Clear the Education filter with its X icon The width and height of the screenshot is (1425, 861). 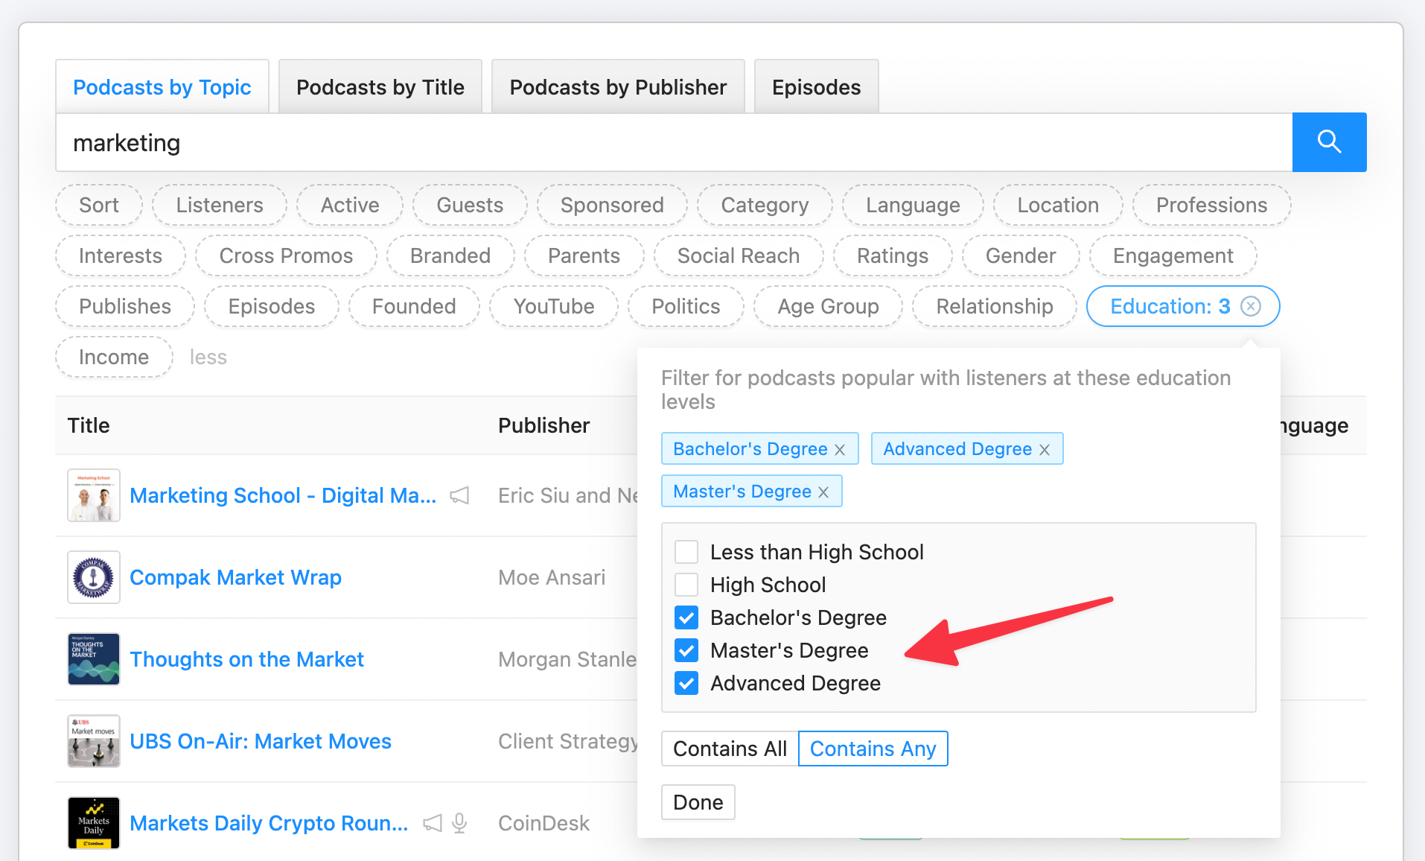(1251, 306)
